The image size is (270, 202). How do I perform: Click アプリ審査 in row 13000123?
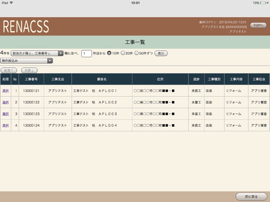(259, 114)
